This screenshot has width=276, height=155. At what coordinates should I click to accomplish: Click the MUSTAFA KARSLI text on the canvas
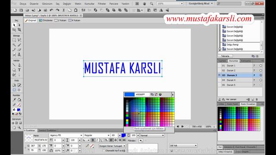122,68
